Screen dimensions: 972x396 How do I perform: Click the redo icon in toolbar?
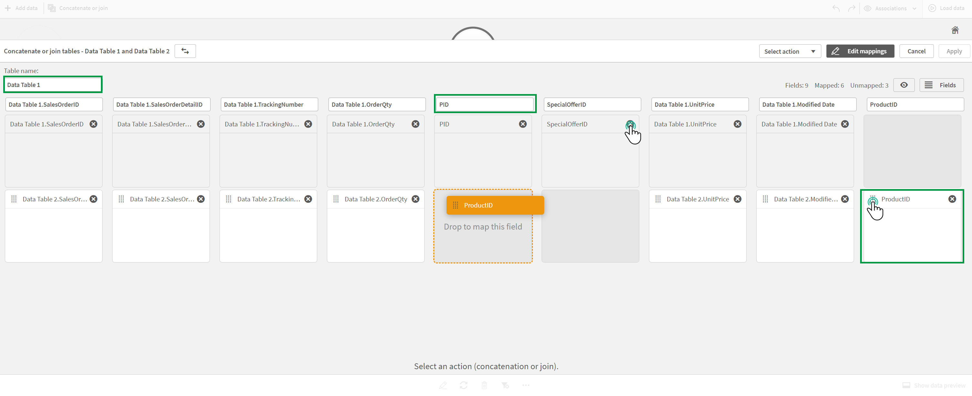pos(852,8)
